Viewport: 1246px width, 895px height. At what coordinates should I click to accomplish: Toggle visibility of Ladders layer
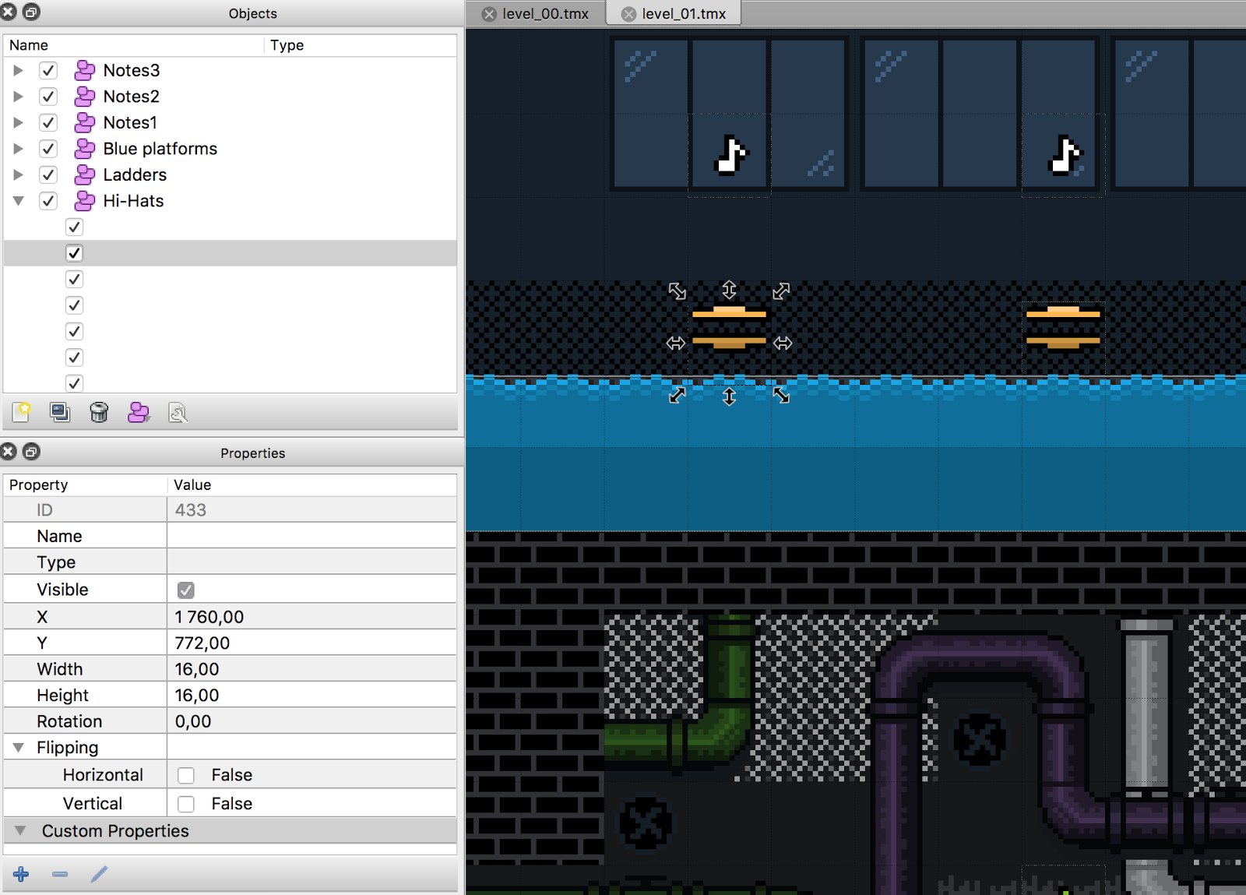48,174
